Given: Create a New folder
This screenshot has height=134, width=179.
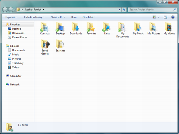Looking at the screenshot, I should pos(88,17).
